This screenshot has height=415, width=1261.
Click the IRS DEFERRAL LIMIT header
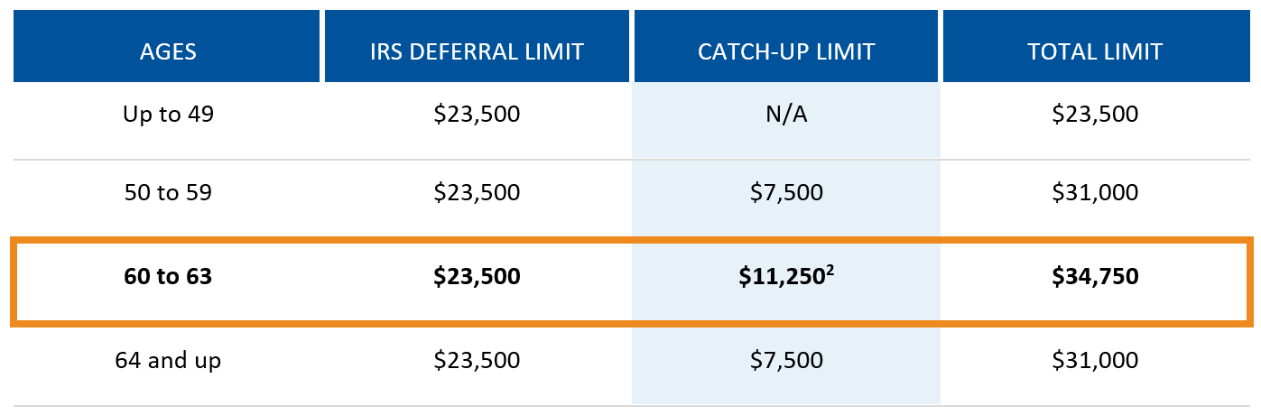477,51
